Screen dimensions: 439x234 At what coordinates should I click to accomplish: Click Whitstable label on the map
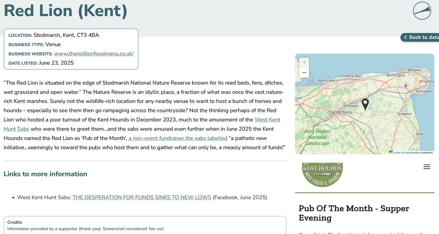tap(327, 80)
